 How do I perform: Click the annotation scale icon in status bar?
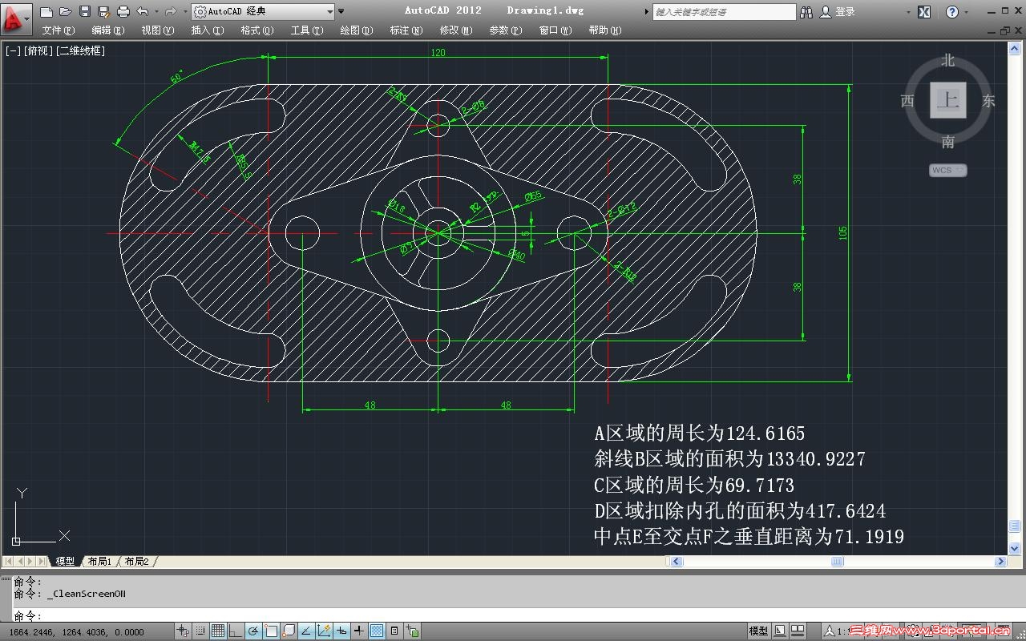829,631
